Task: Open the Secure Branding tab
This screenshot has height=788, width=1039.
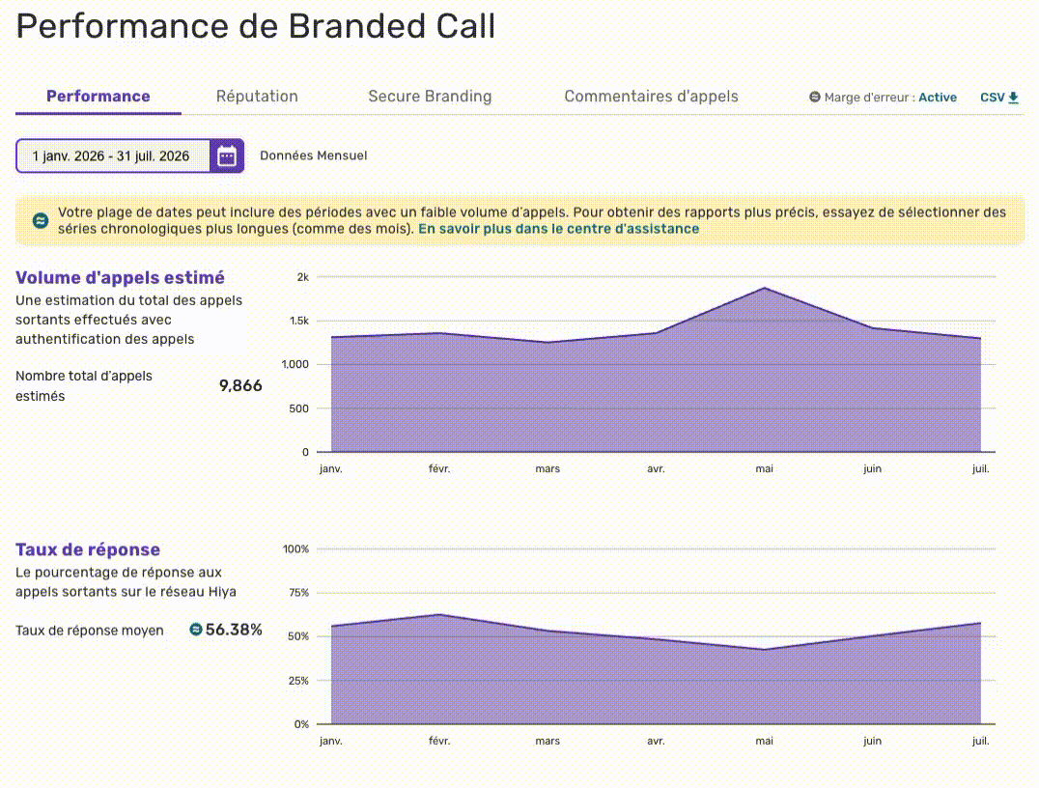Action: point(430,97)
